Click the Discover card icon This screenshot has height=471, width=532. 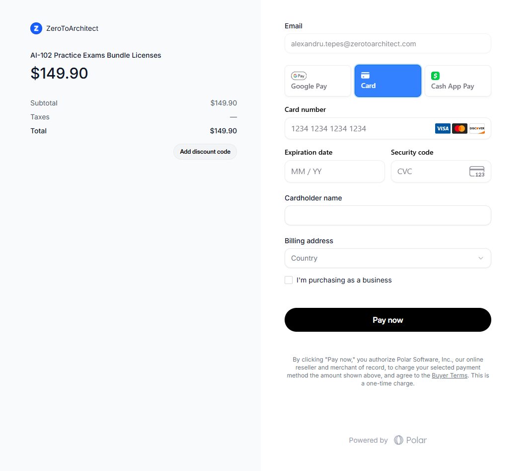pos(477,129)
